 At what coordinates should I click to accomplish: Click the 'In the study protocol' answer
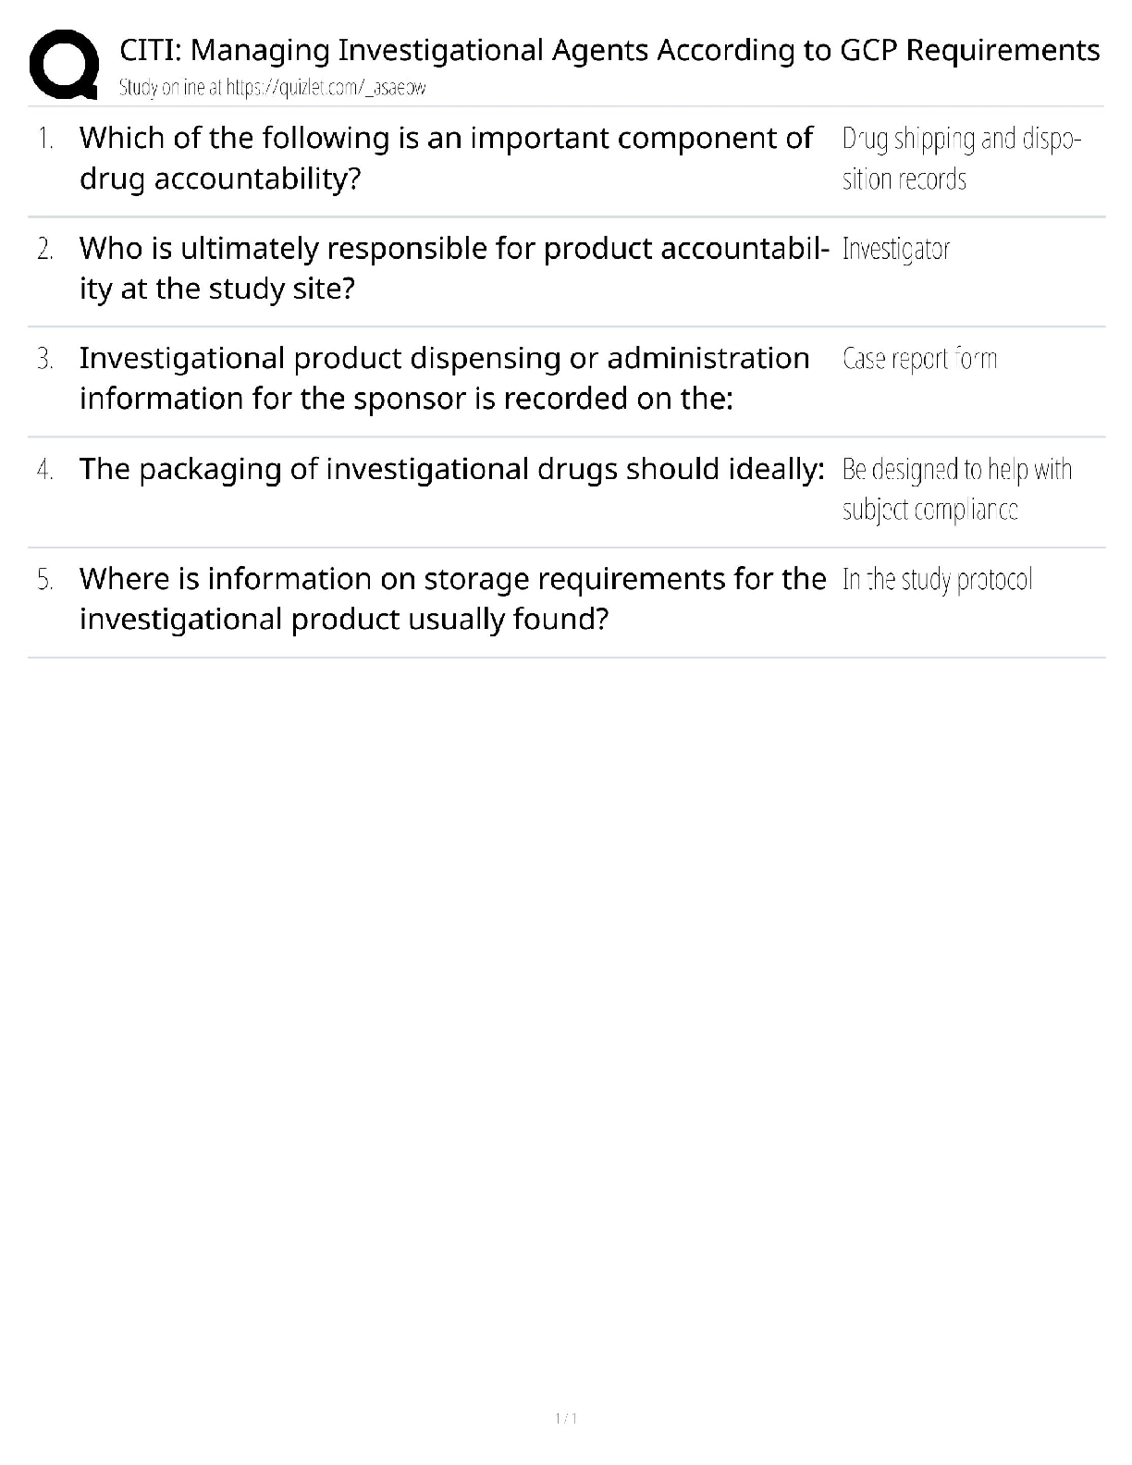pyautogui.click(x=937, y=580)
